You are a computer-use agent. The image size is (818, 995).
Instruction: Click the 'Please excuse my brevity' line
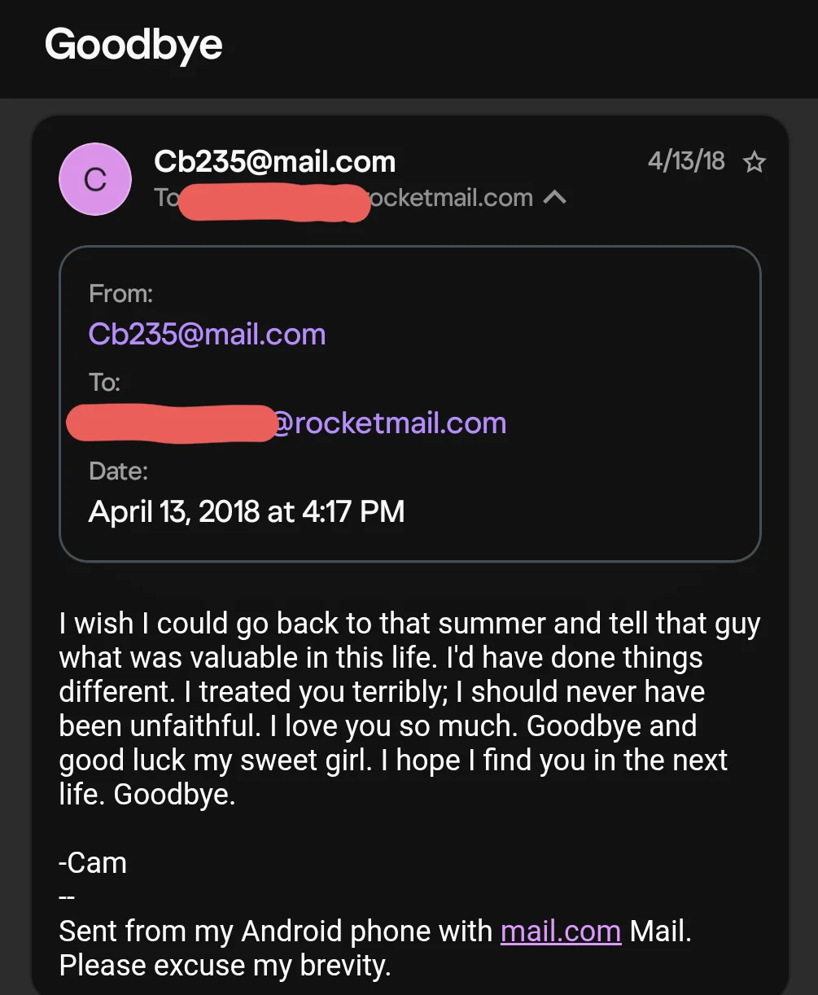click(x=225, y=965)
